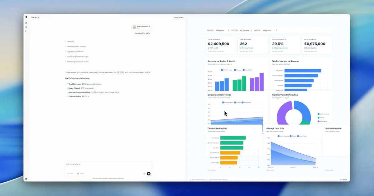Toggle North America in the Average Deal Size legend

(x=283, y=136)
